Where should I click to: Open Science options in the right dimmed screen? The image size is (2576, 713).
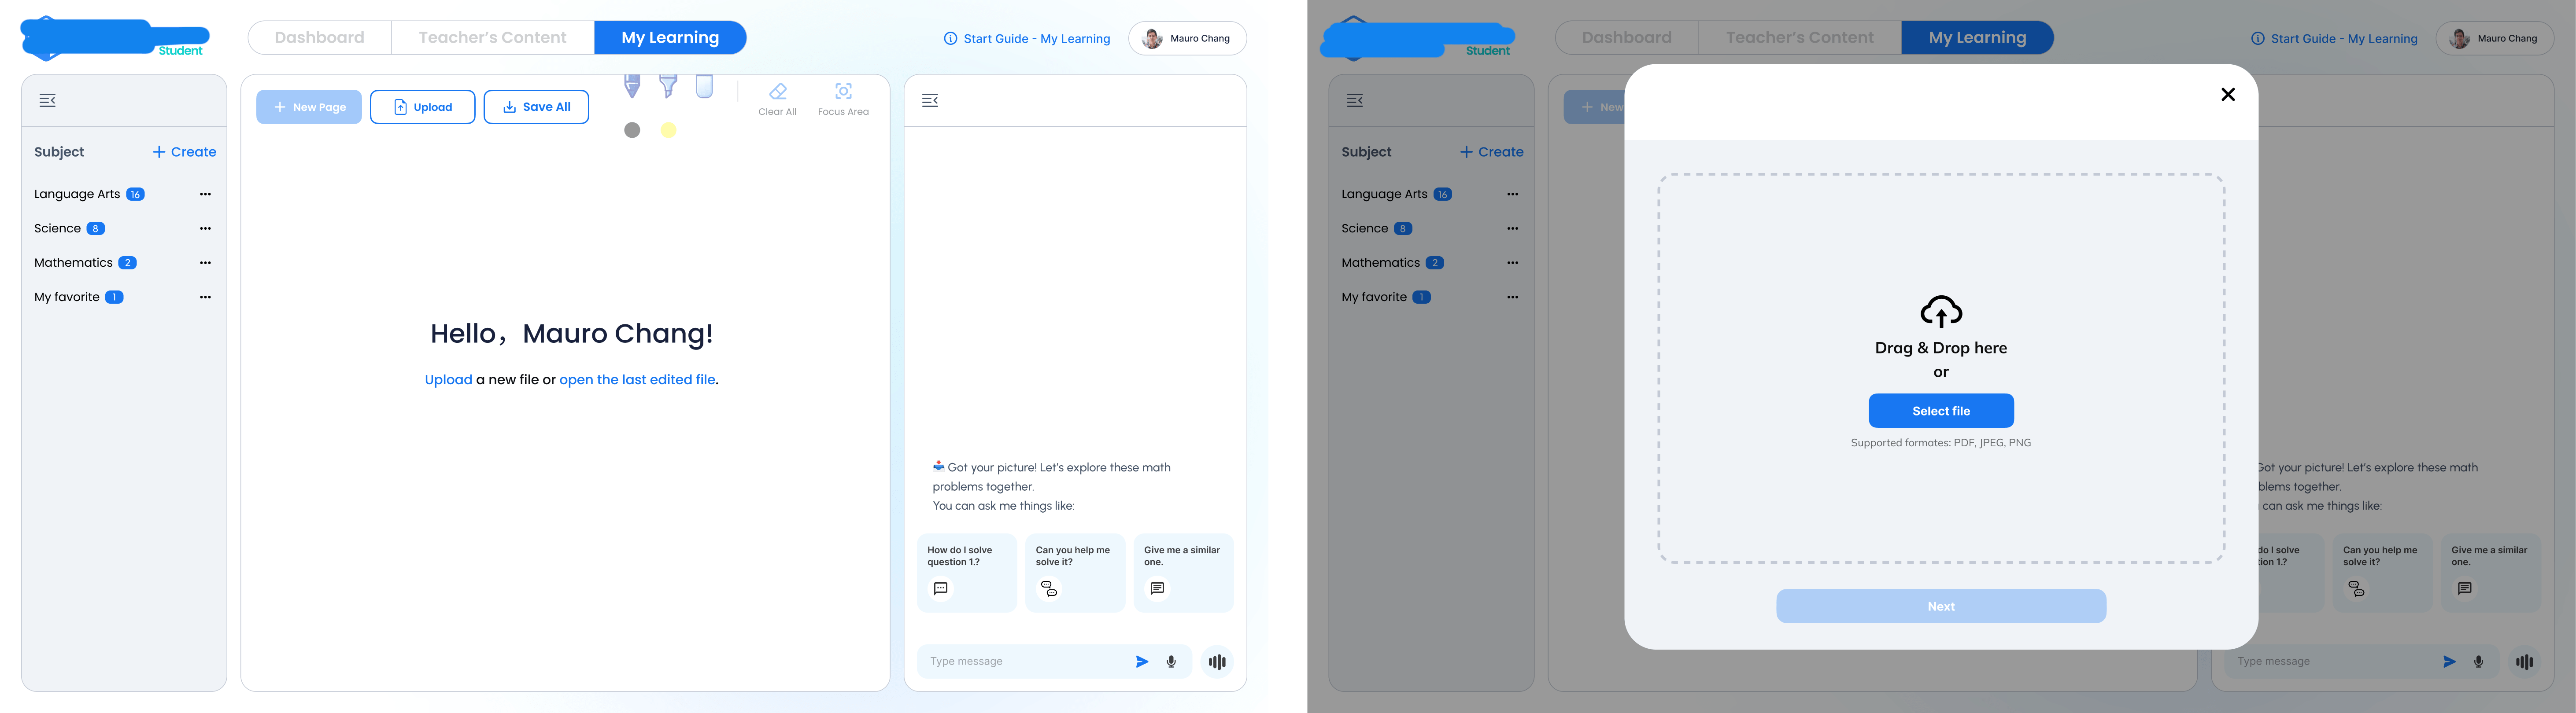(1512, 228)
